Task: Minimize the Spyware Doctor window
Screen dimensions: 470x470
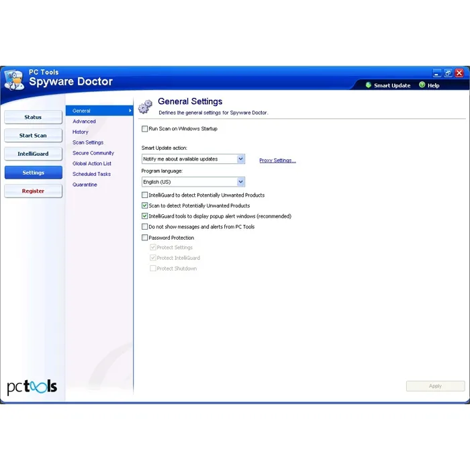Action: click(x=436, y=73)
